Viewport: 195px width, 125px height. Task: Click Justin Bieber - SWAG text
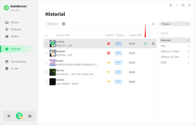click(x=67, y=84)
